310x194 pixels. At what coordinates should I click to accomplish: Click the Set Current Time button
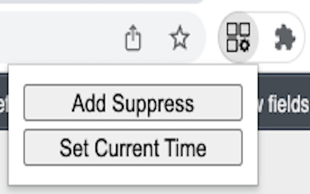[x=133, y=147]
